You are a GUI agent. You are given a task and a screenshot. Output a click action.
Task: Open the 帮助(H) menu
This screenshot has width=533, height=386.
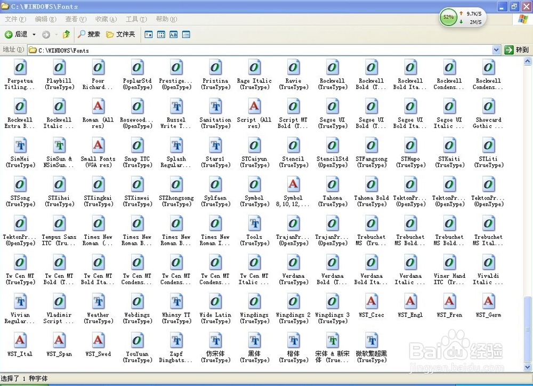[166, 19]
